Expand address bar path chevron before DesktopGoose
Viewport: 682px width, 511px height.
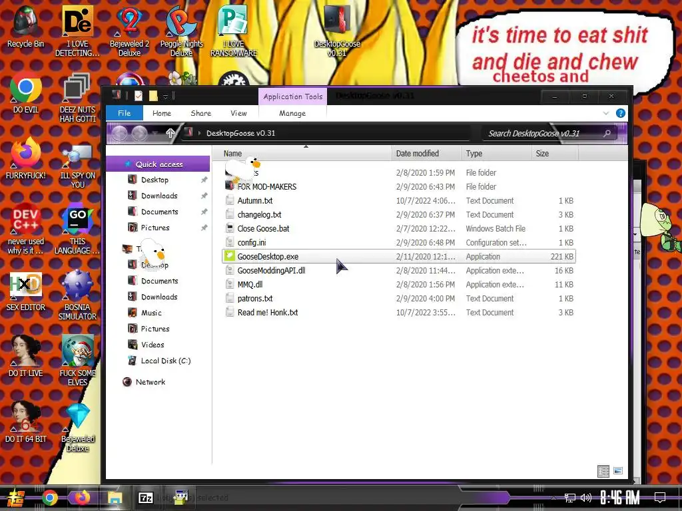pyautogui.click(x=199, y=133)
